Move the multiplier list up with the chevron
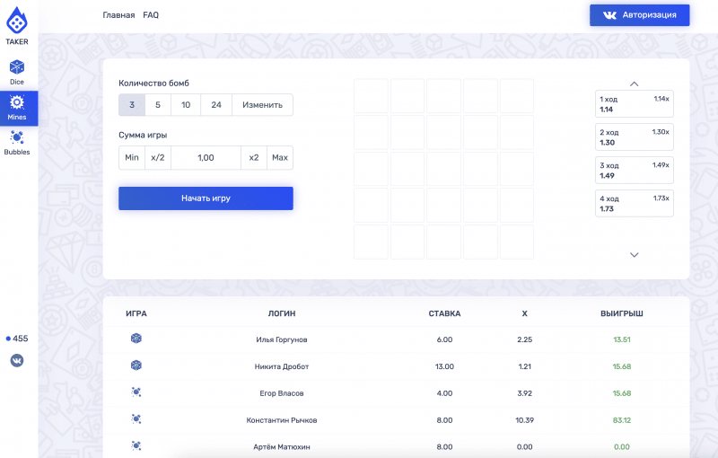This screenshot has width=718, height=458. 635,84
